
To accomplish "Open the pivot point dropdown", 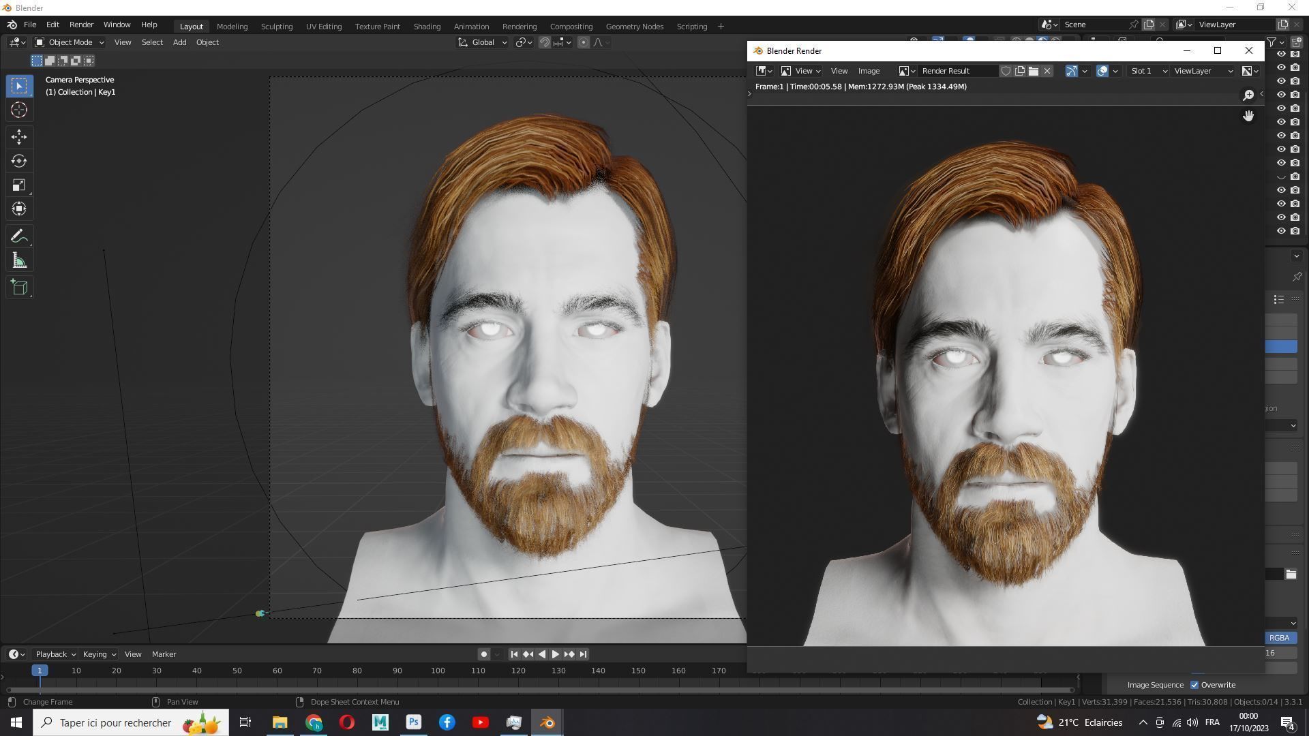I will tap(524, 42).
